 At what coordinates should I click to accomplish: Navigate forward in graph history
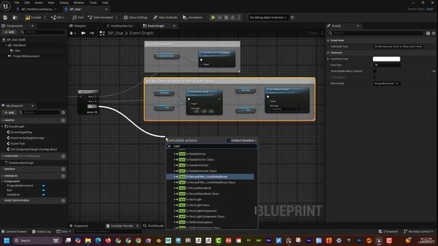tap(92, 33)
